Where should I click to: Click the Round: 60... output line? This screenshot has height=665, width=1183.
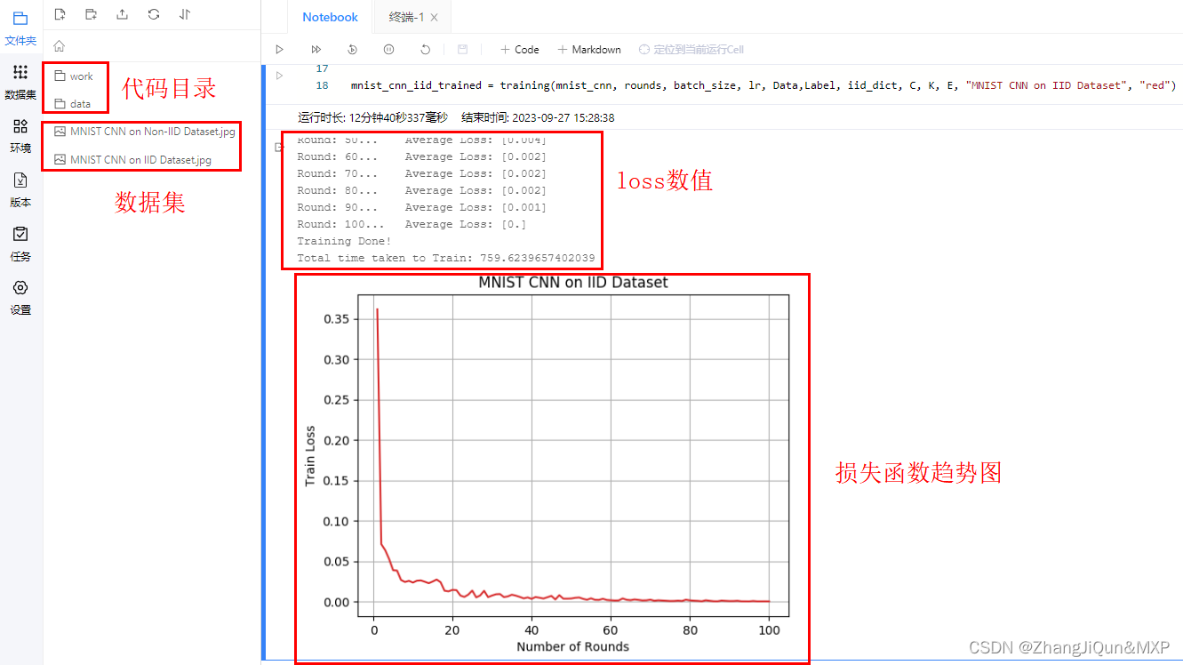(x=421, y=156)
